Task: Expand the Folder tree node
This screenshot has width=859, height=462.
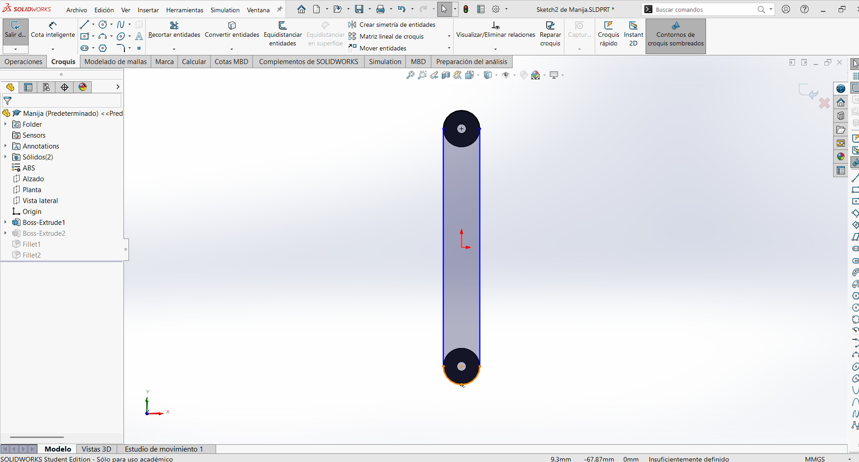Action: click(x=5, y=124)
